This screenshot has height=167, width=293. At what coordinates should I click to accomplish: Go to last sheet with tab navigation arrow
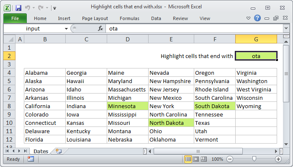coord(26,151)
